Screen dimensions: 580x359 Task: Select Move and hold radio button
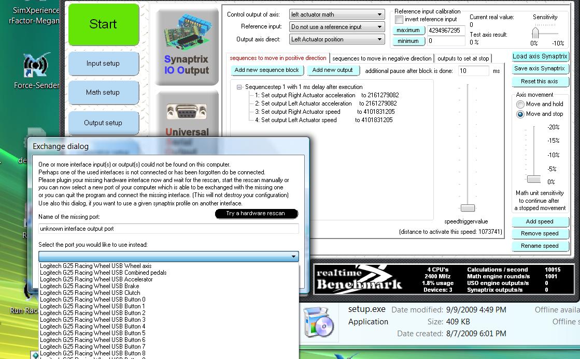pyautogui.click(x=520, y=104)
